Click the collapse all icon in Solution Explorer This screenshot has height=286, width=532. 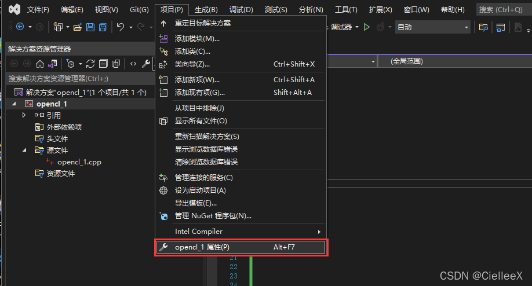tap(103, 64)
